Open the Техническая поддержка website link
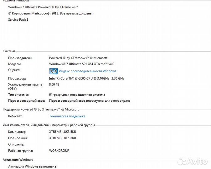This screenshot has width=211, height=169. pyautogui.click(x=67, y=116)
